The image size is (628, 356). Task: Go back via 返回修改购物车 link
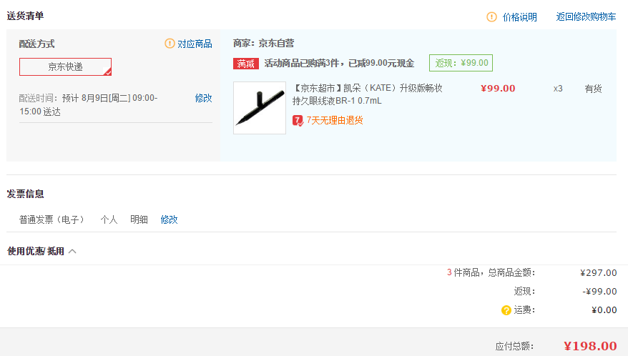click(x=586, y=17)
